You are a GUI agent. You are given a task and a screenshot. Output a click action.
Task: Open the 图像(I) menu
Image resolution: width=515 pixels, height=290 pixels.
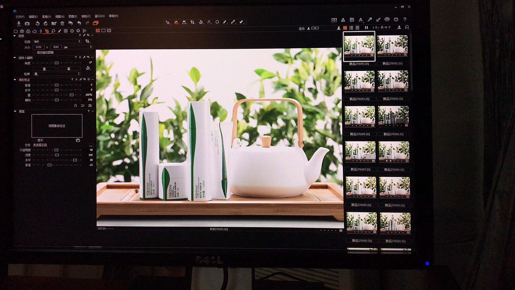pyautogui.click(x=73, y=17)
